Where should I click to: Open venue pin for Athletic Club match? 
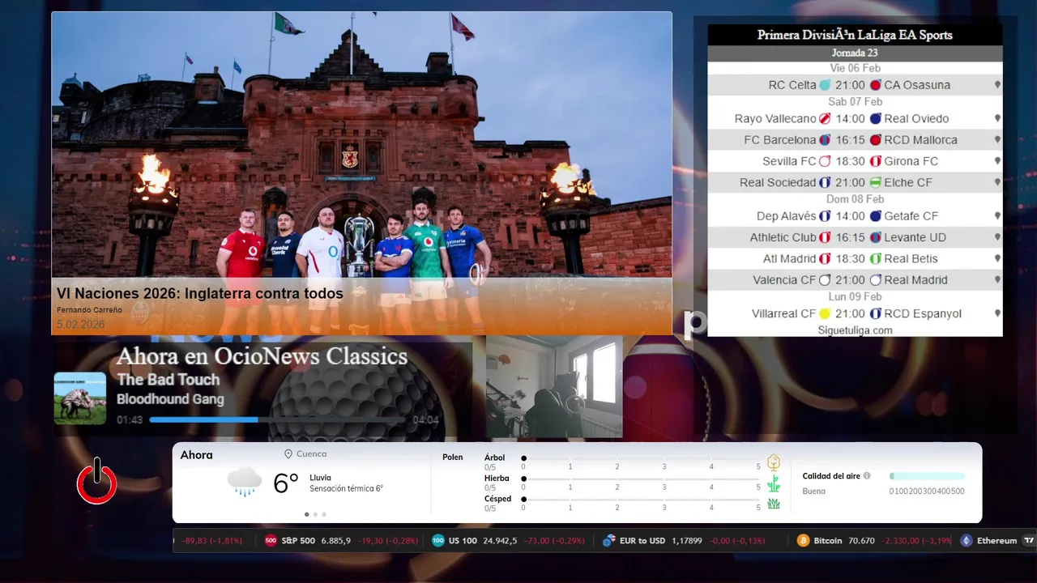(x=997, y=238)
